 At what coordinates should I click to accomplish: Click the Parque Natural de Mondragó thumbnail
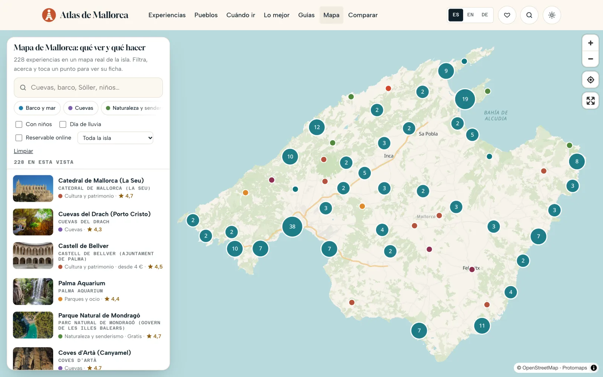(x=33, y=325)
